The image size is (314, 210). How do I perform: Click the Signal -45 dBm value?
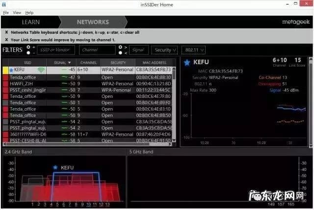pos(290,90)
